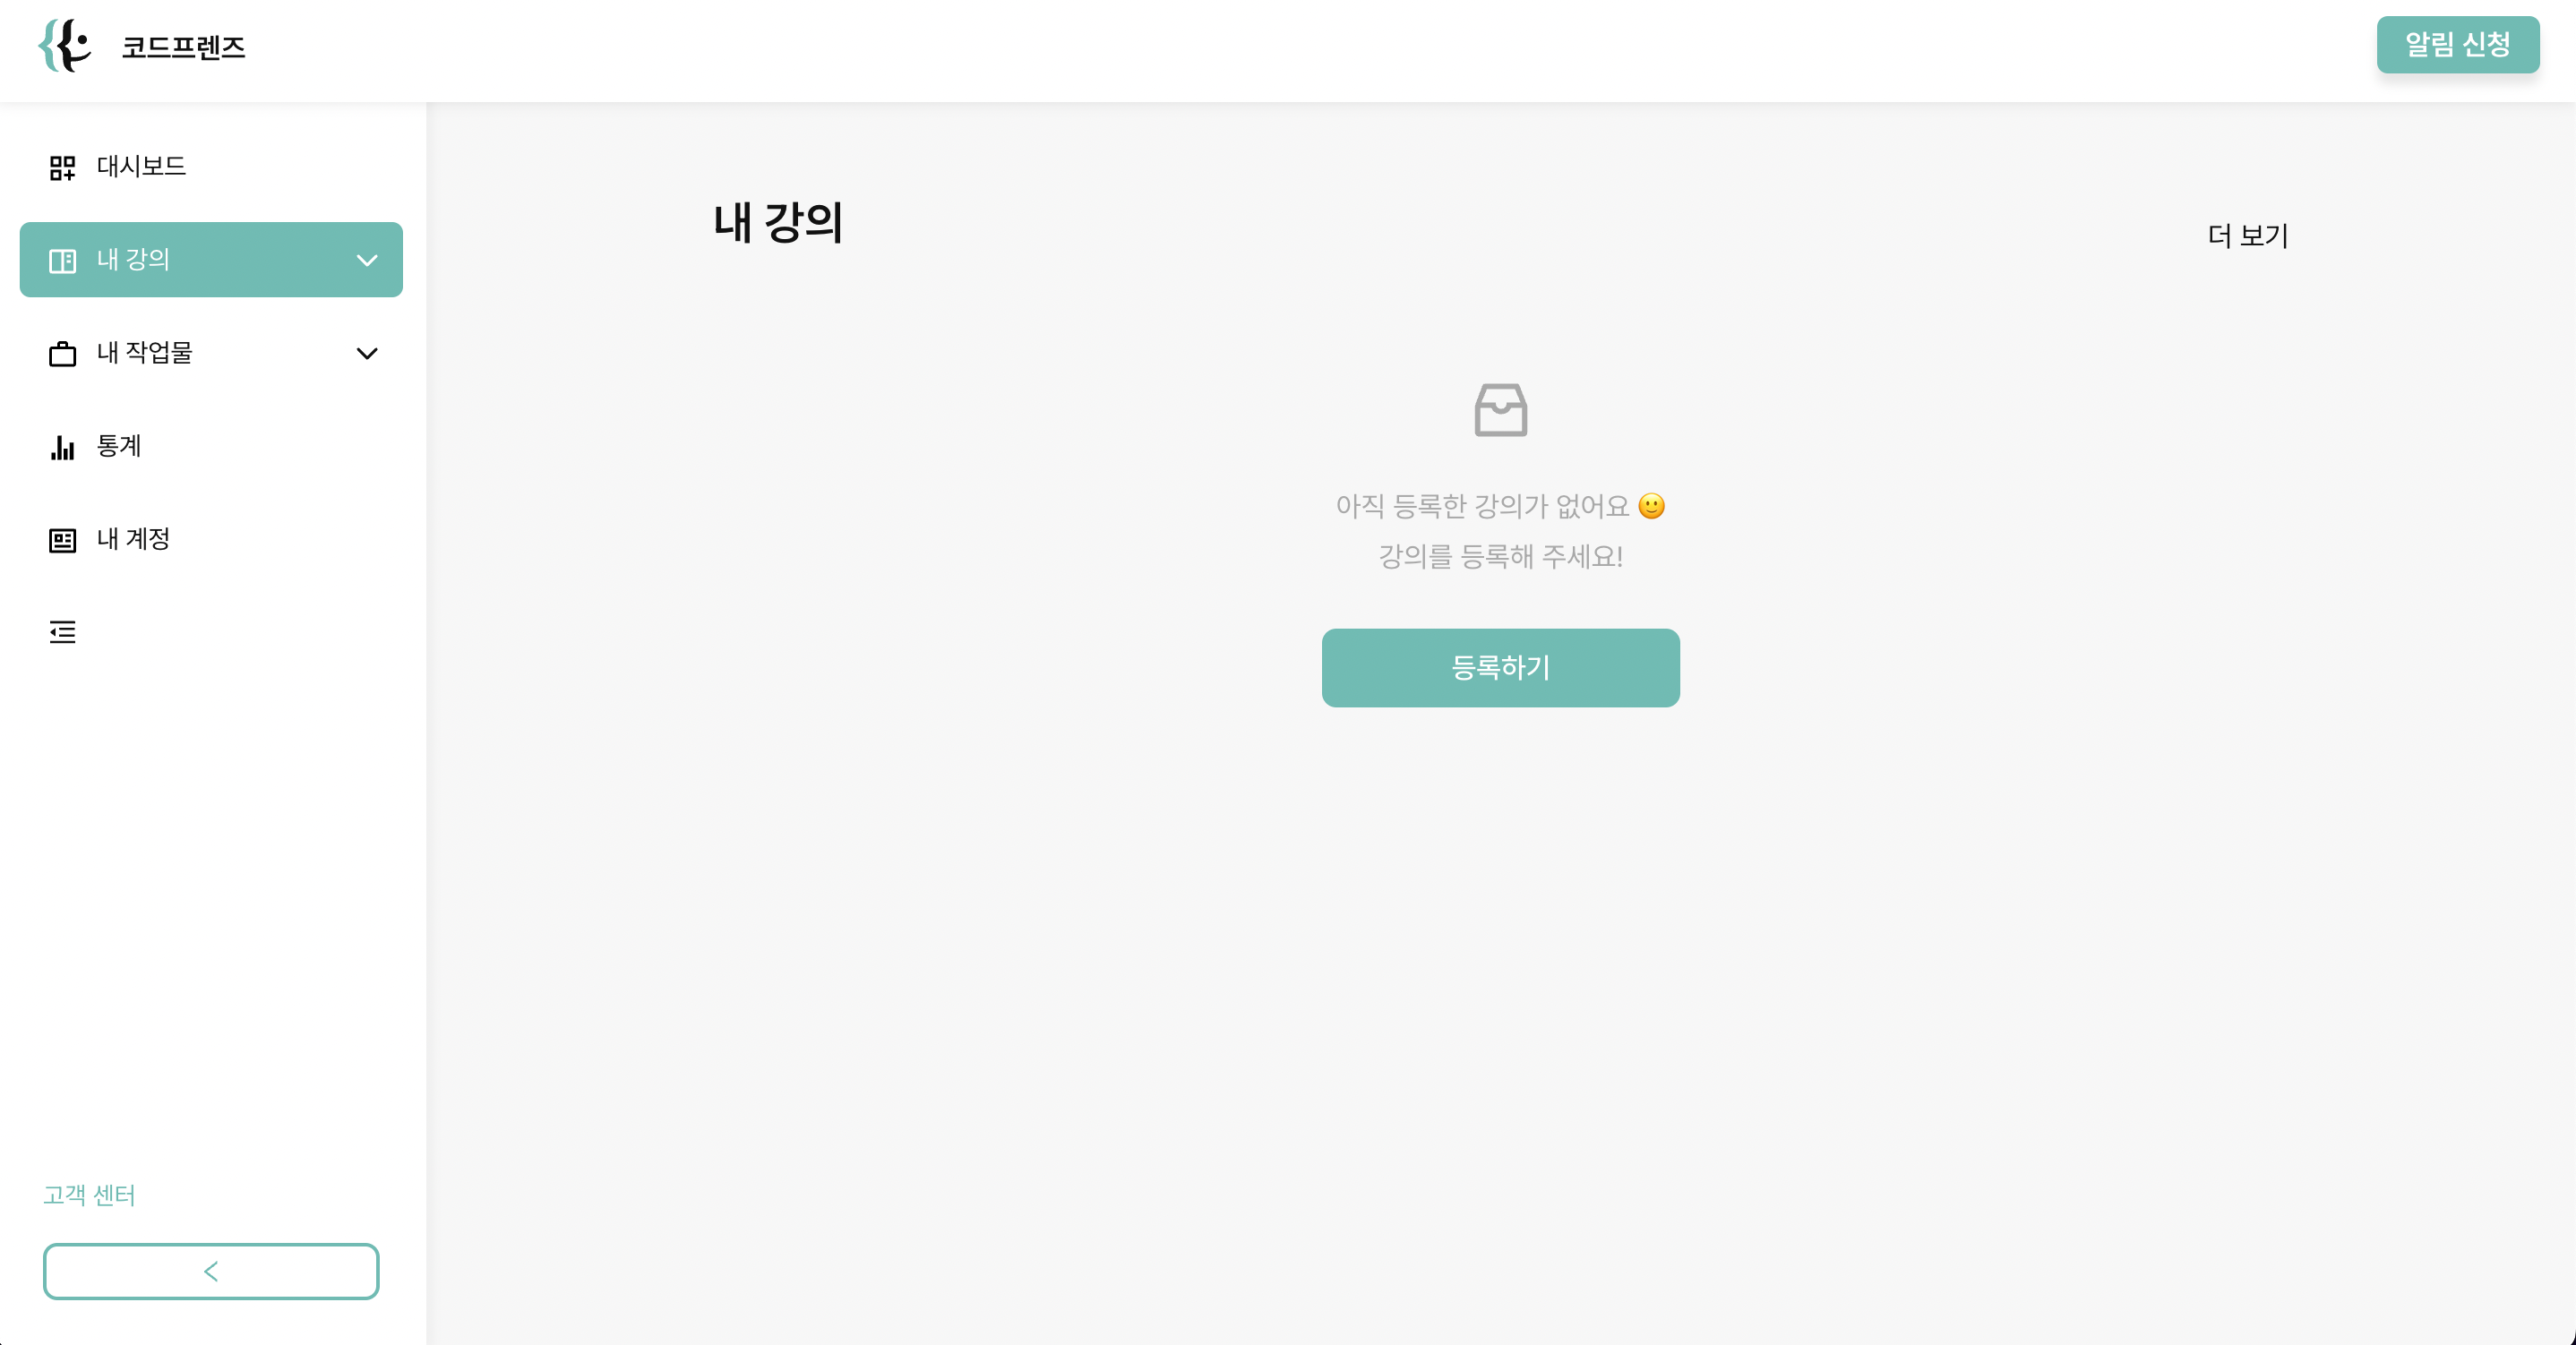2576x1345 pixels.
Task: Select the 내 작업물 menu label
Action: 144,352
